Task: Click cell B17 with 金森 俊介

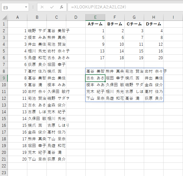Action: click(37, 132)
